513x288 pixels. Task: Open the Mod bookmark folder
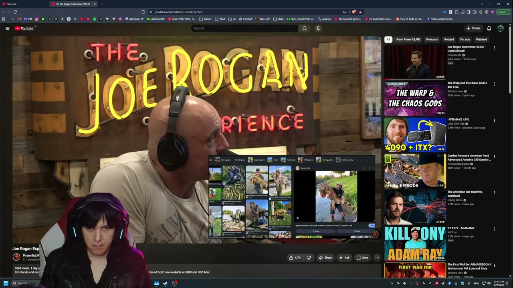tap(220, 19)
